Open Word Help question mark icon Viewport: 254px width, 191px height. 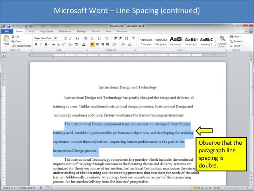click(x=250, y=31)
